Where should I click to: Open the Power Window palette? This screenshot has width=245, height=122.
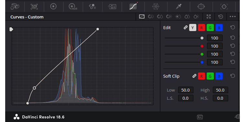tap(201, 6)
